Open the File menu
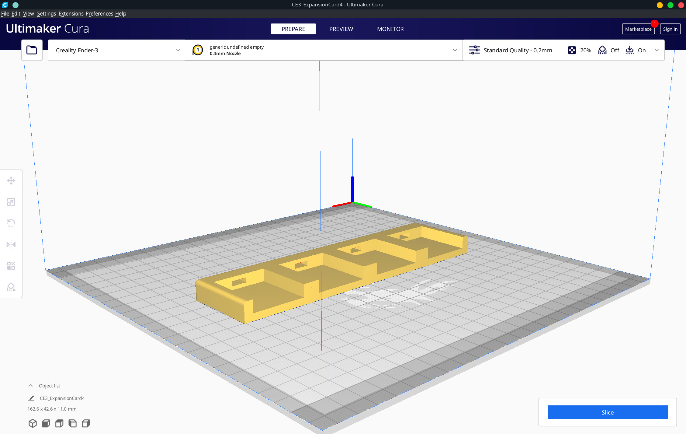This screenshot has width=686, height=434. coord(5,14)
